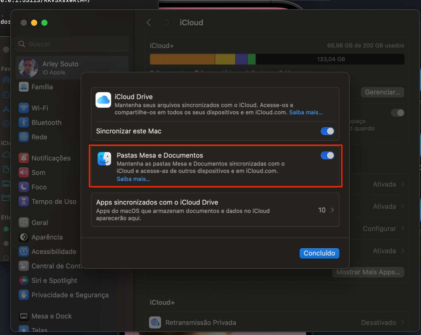Open Mesa e Dock icon
Screen dimensions: 421x335
pos(24,316)
